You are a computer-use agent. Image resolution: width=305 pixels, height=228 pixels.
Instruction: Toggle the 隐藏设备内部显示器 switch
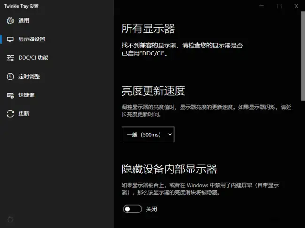pos(132,209)
